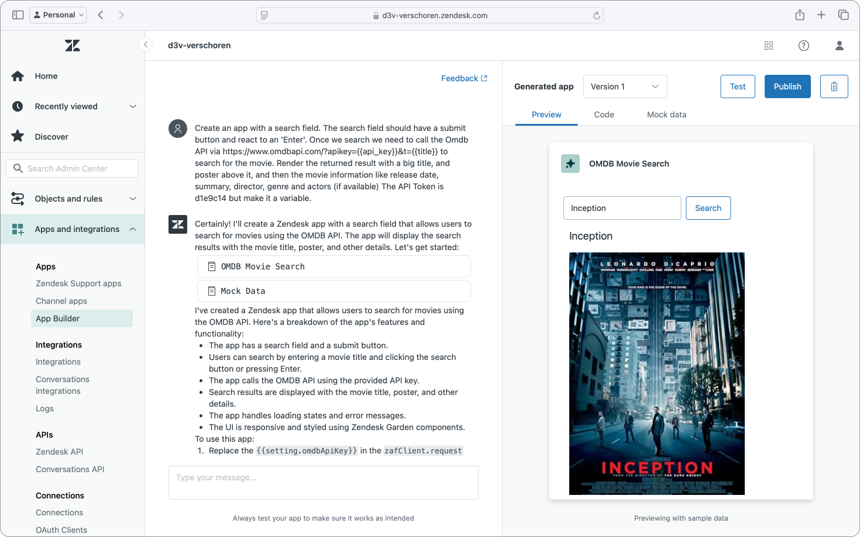Open Logs in the sidebar
This screenshot has height=537, width=860.
[x=44, y=408]
